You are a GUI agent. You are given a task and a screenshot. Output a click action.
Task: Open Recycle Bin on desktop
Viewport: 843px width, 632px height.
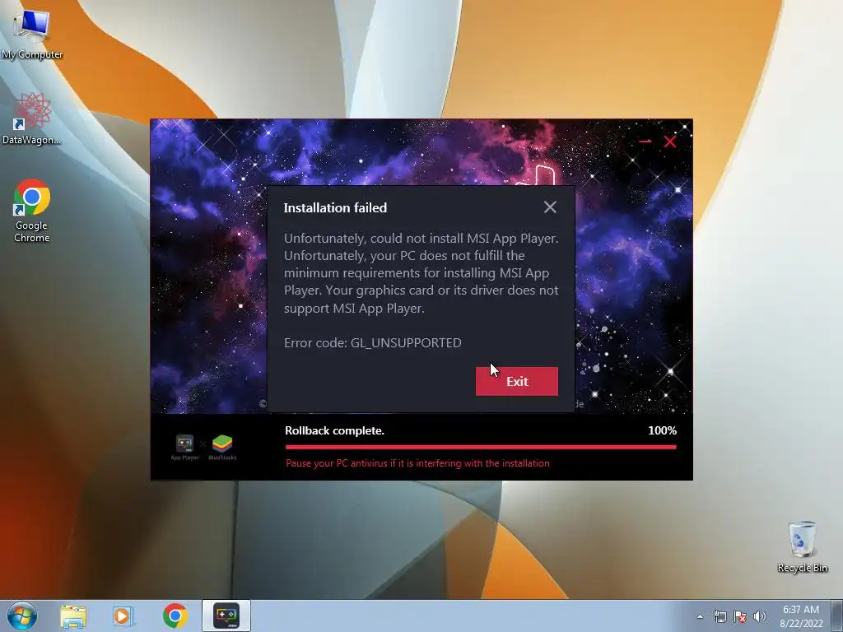[802, 546]
